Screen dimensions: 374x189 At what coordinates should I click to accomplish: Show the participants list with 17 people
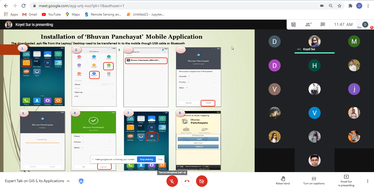[x=308, y=25]
